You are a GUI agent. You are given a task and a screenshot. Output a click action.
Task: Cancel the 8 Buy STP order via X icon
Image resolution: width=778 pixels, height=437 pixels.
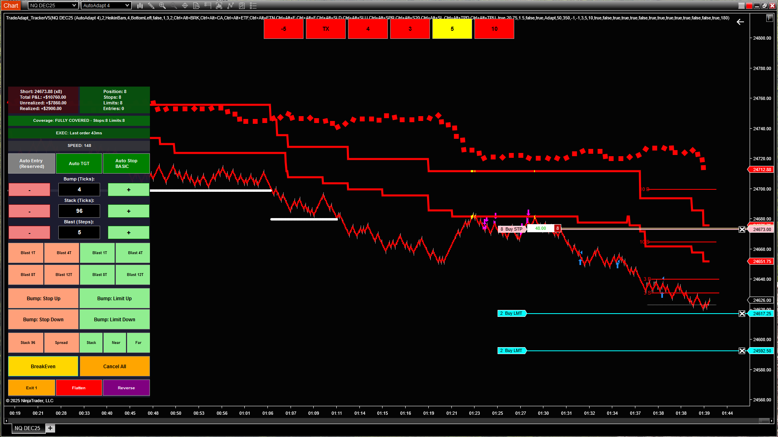pos(742,229)
